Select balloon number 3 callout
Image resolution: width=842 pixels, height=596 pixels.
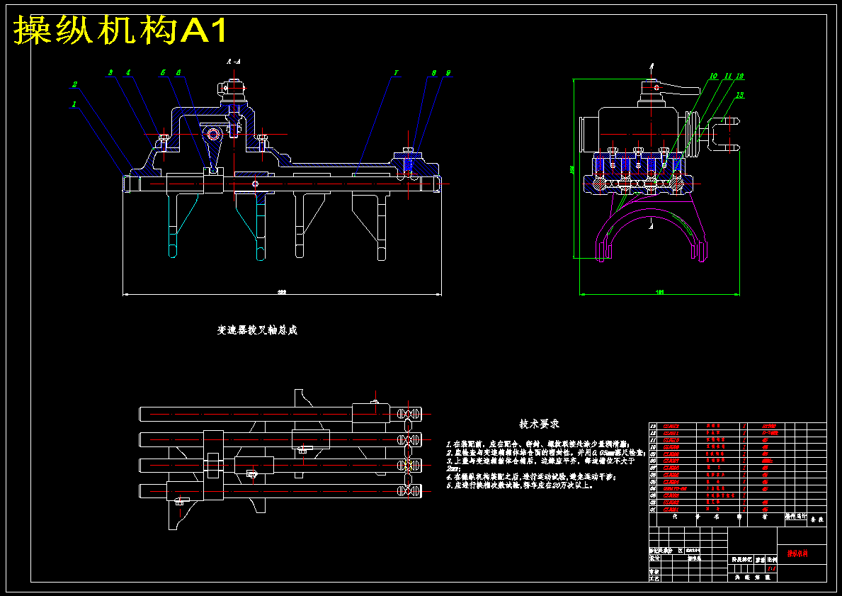tap(110, 72)
